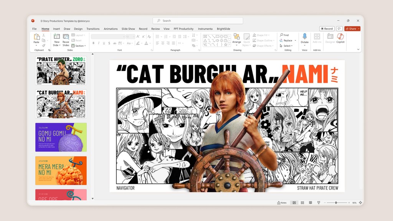The width and height of the screenshot is (393, 221).
Task: Select the Dictate voice icon
Action: pyautogui.click(x=305, y=36)
